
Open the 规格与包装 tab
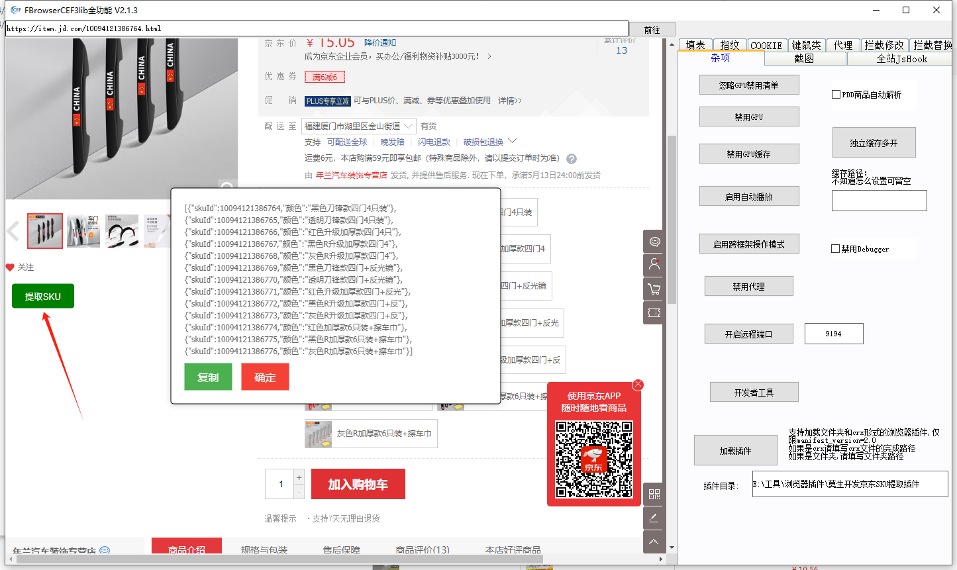pos(264,549)
